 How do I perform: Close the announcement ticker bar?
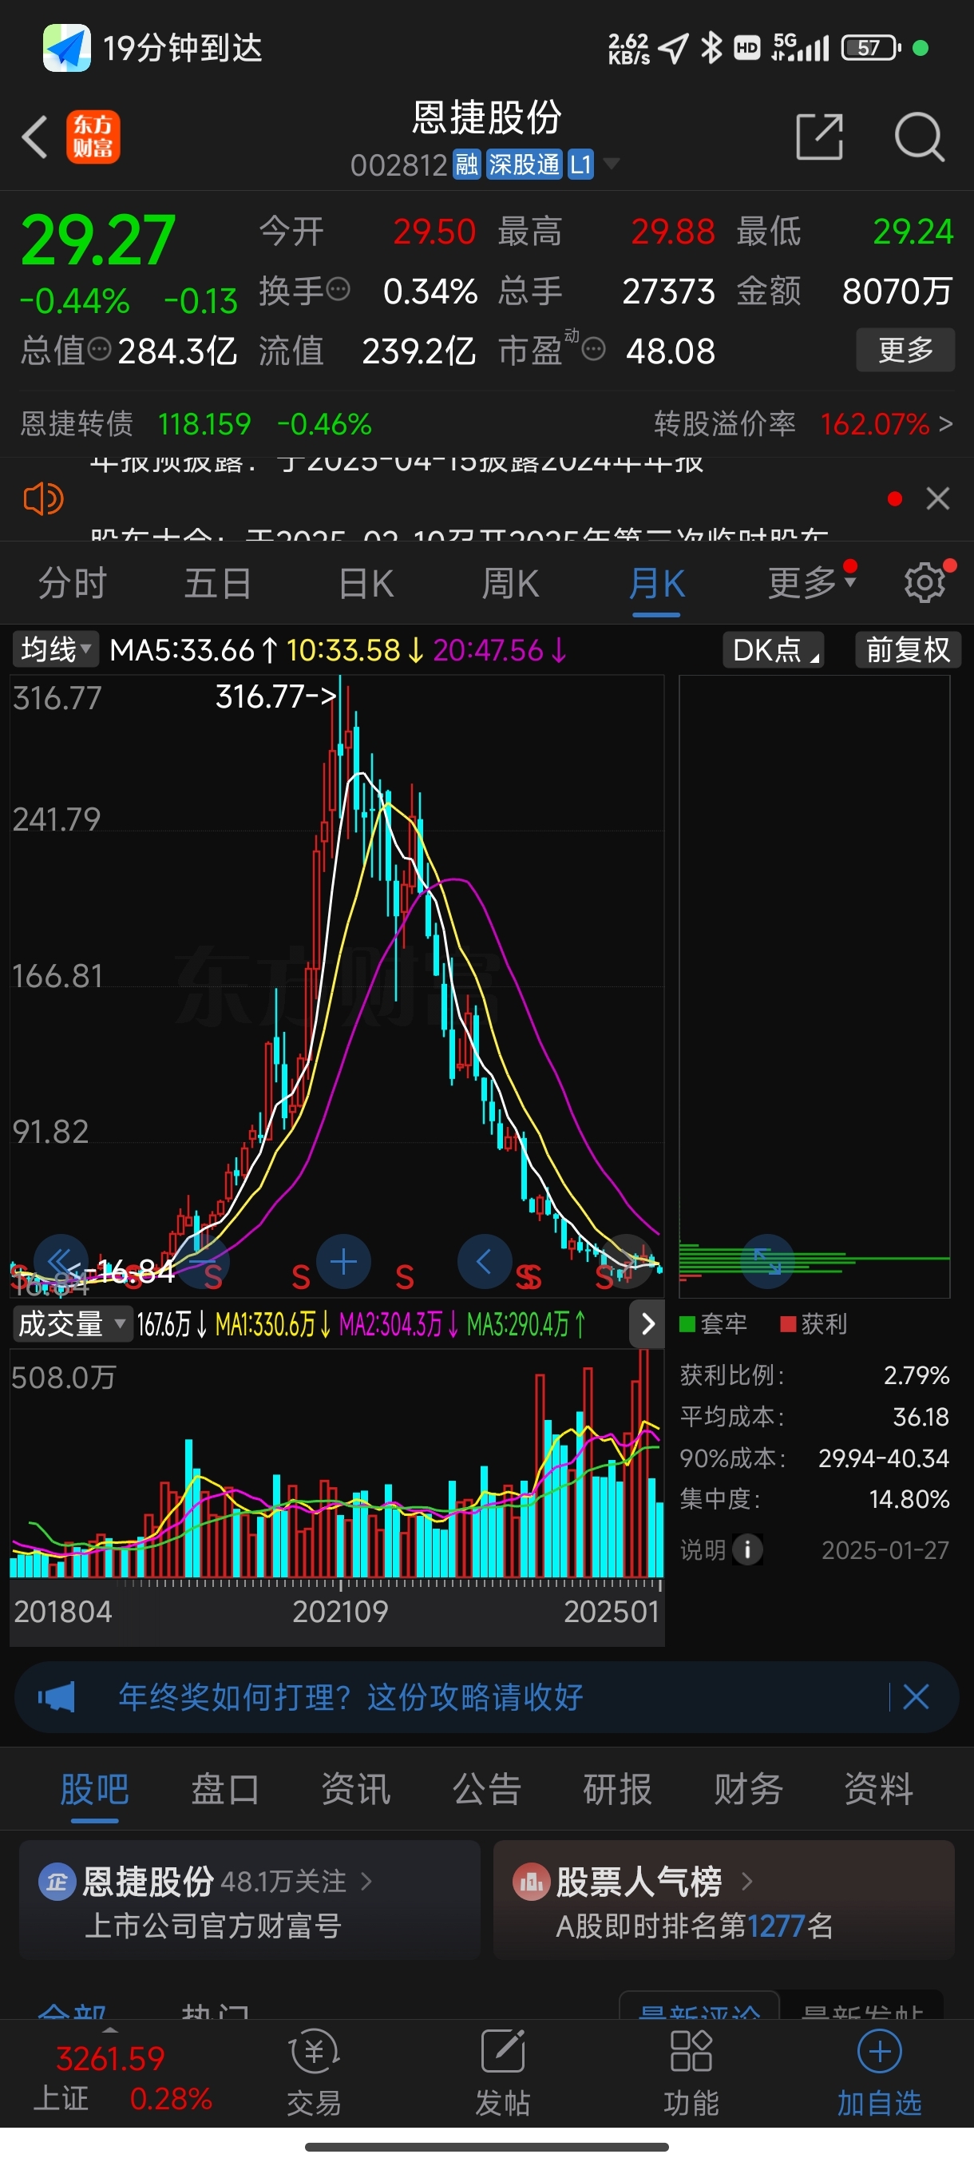pyautogui.click(x=938, y=498)
